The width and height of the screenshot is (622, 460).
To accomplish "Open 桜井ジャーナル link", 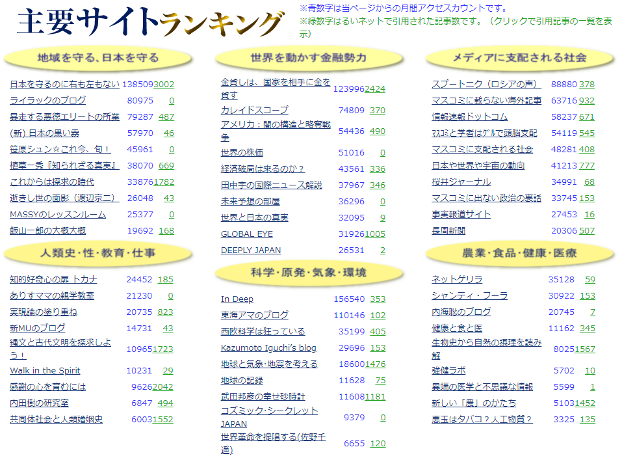I will [461, 182].
